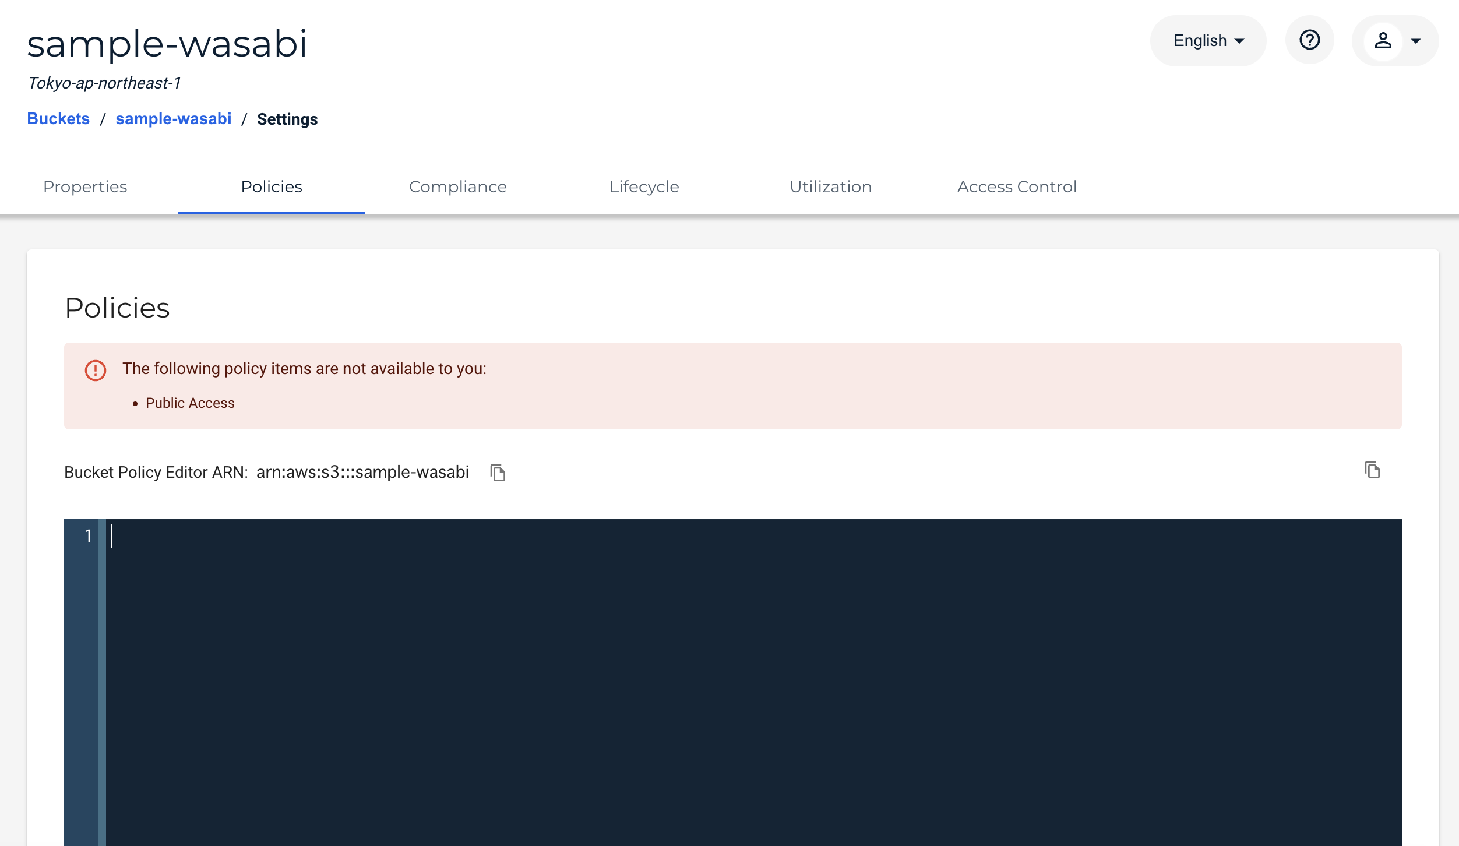
Task: Navigate to Buckets breadcrumb link
Action: coord(58,119)
